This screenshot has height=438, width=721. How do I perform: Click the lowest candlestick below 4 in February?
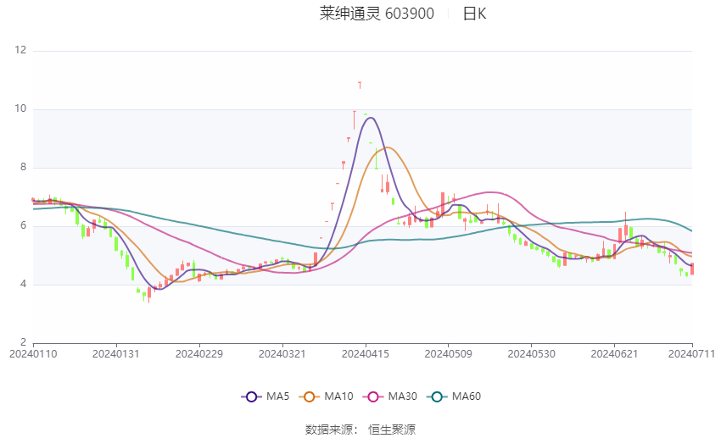(149, 294)
